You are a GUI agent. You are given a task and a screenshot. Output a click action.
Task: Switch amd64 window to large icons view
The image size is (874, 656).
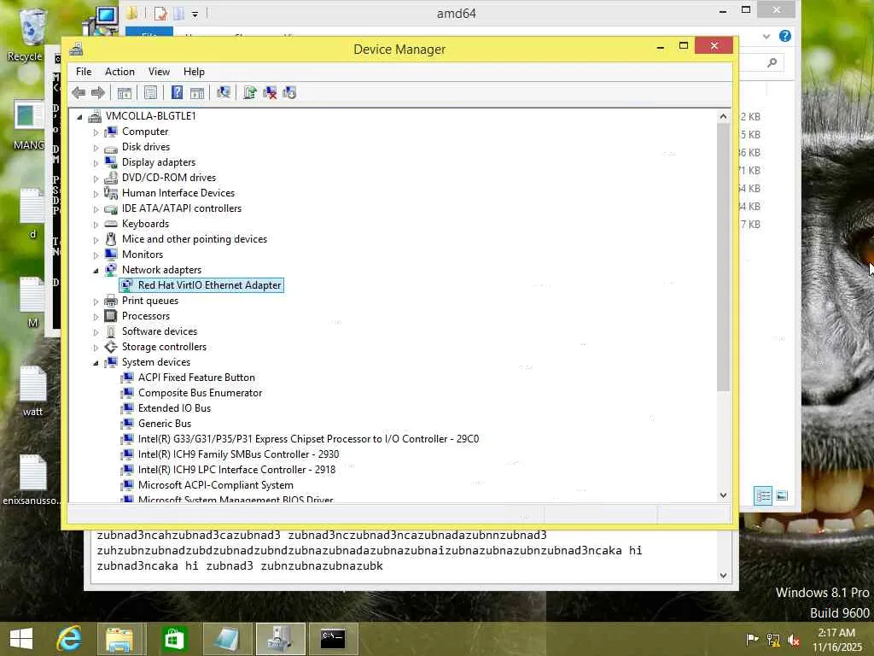click(782, 495)
